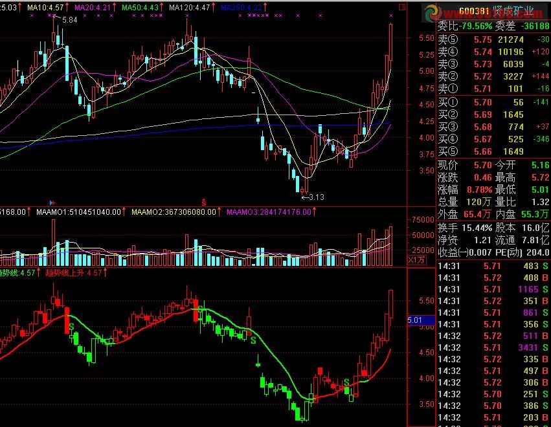551x427 pixels.
Task: Select the 14:31 trade row with volume 483
Action: 493,266
